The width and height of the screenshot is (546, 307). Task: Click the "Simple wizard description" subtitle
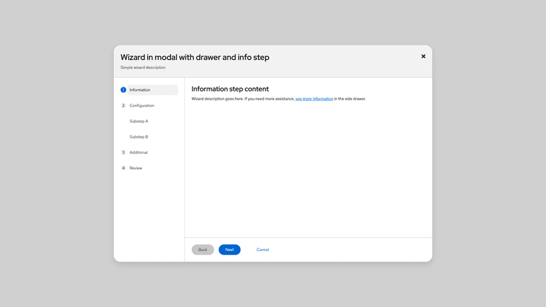click(143, 68)
